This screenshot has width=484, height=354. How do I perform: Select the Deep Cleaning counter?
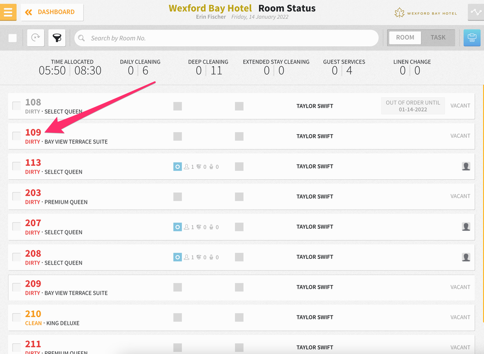tap(208, 67)
